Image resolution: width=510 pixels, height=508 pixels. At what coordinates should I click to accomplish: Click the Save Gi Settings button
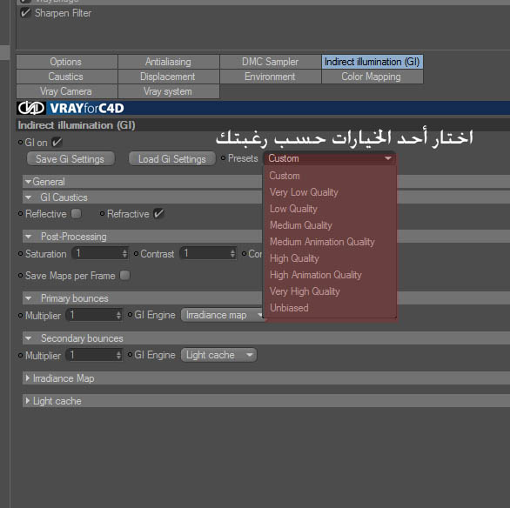coord(70,159)
